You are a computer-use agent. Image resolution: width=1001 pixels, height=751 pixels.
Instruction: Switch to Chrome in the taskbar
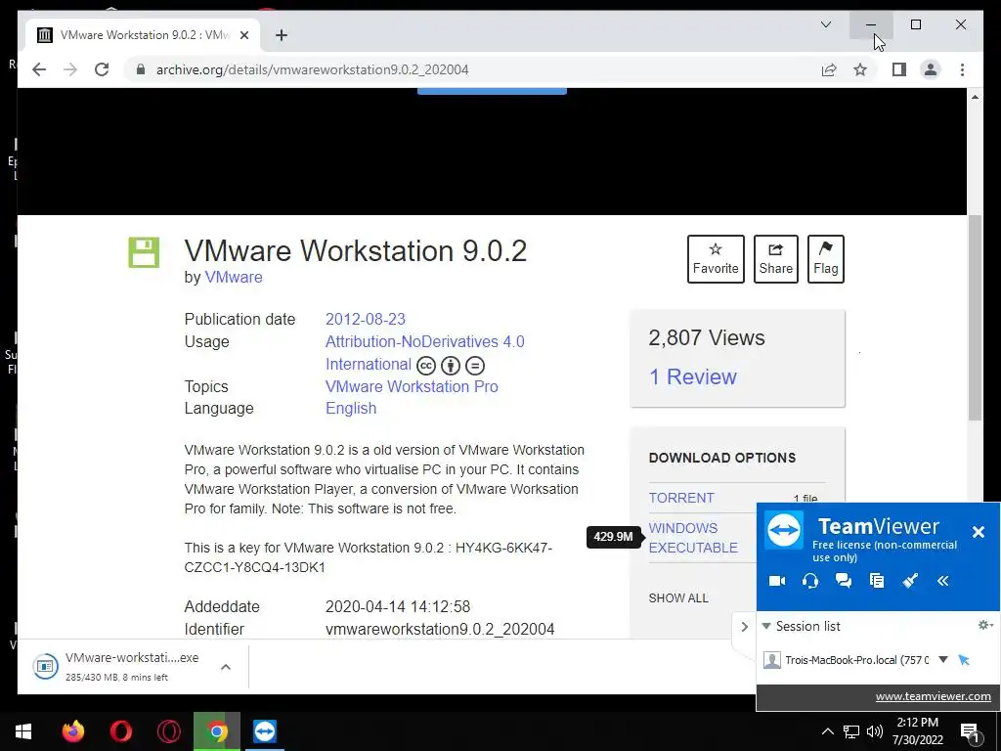tap(217, 731)
